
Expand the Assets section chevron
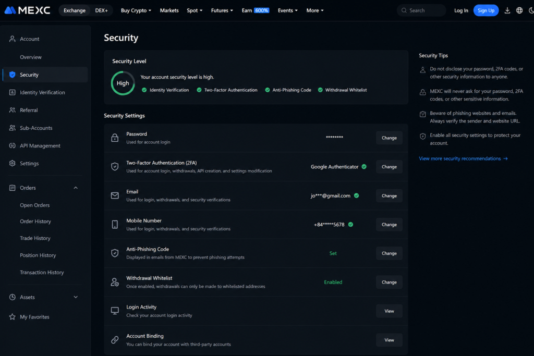pos(76,297)
